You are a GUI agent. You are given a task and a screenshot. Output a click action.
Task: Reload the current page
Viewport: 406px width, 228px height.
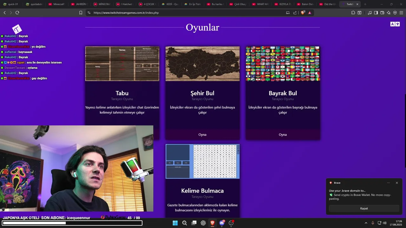click(17, 13)
